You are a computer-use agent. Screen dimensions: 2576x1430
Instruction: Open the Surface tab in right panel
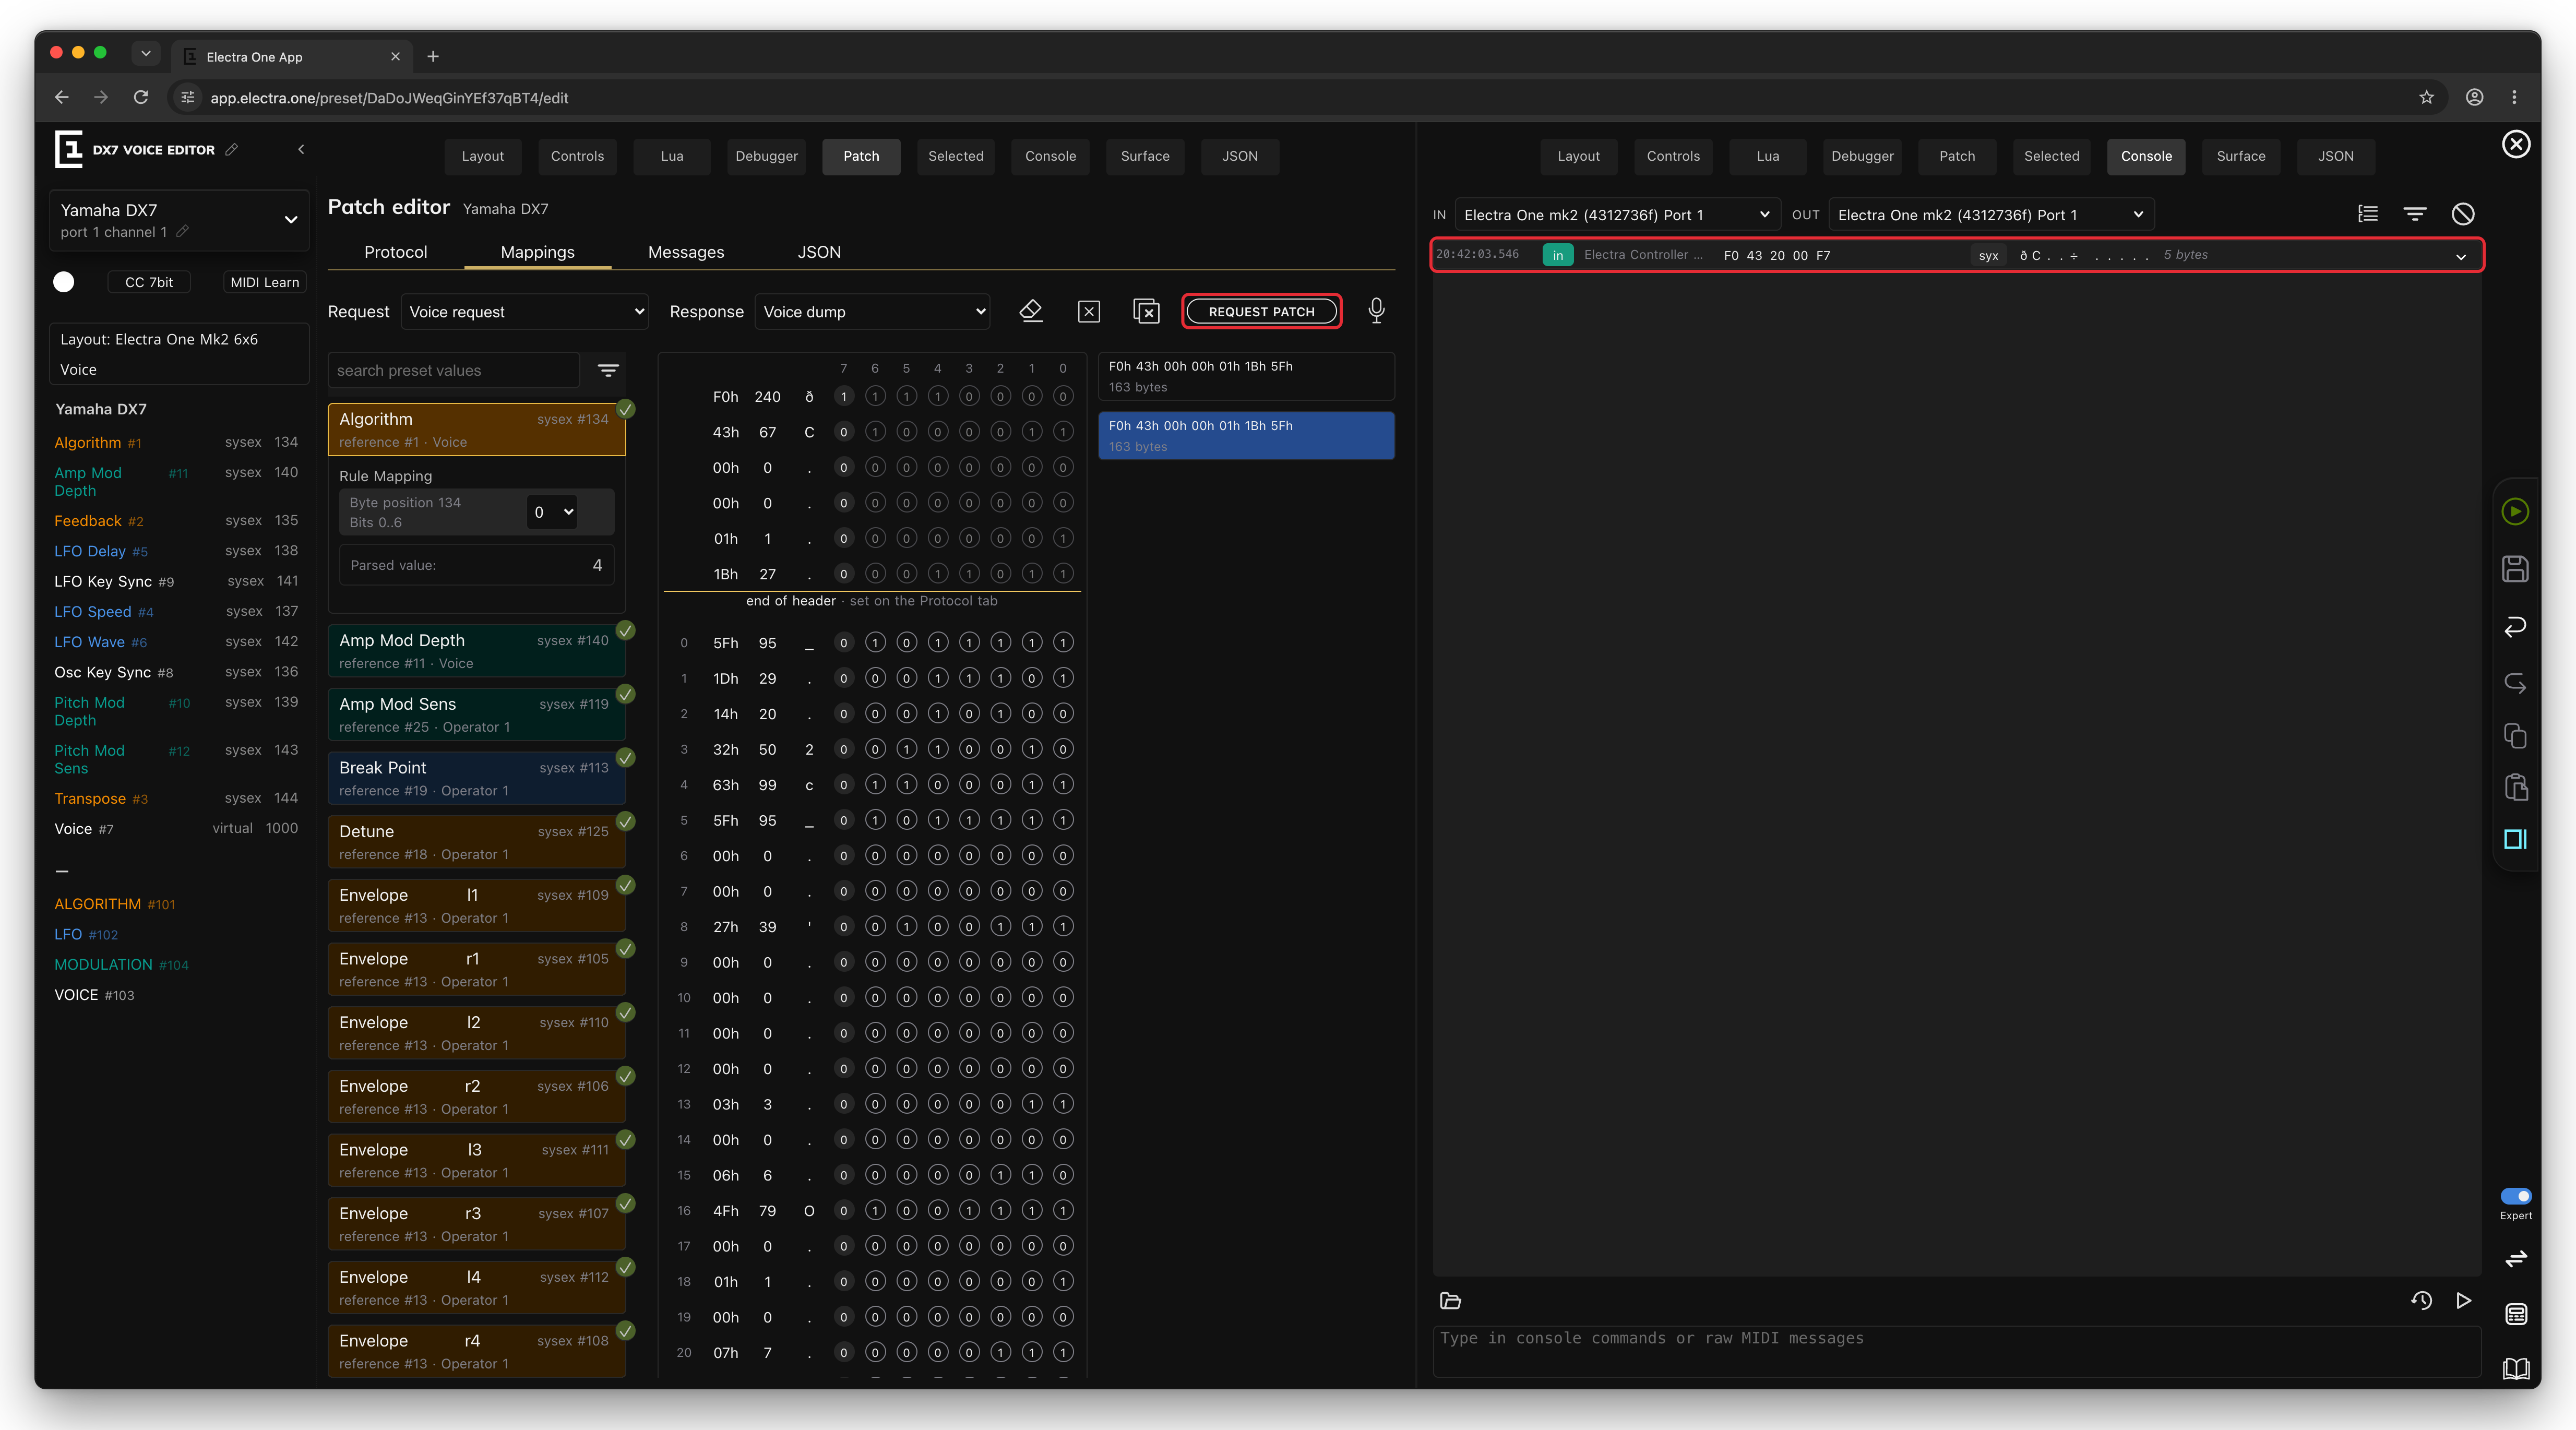2240,156
